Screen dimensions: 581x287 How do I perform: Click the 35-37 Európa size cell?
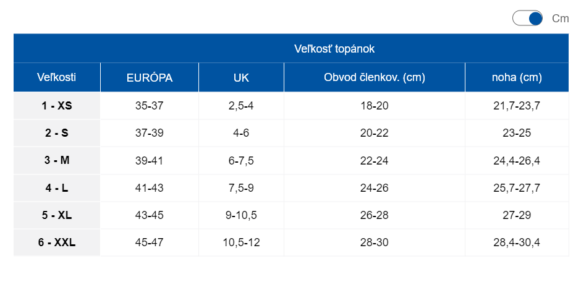[150, 106]
